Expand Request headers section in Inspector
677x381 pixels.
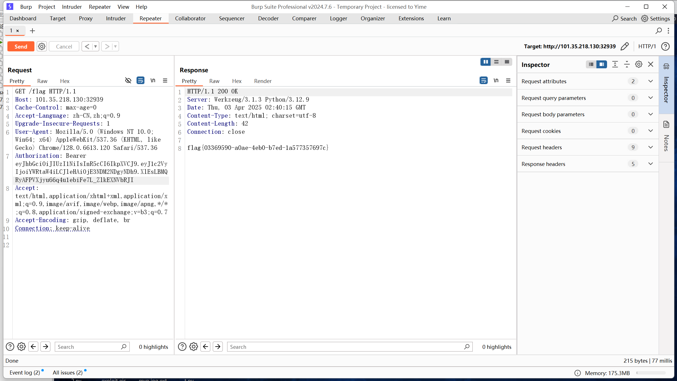650,147
